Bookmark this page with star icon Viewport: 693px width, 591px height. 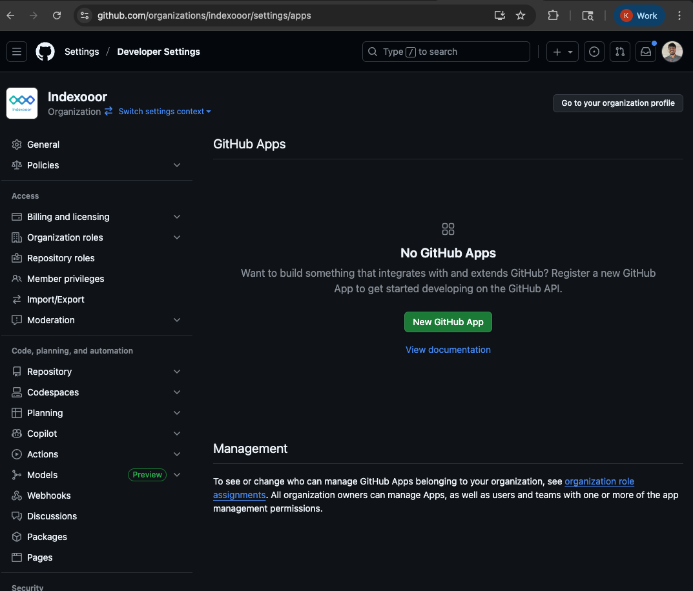(521, 15)
